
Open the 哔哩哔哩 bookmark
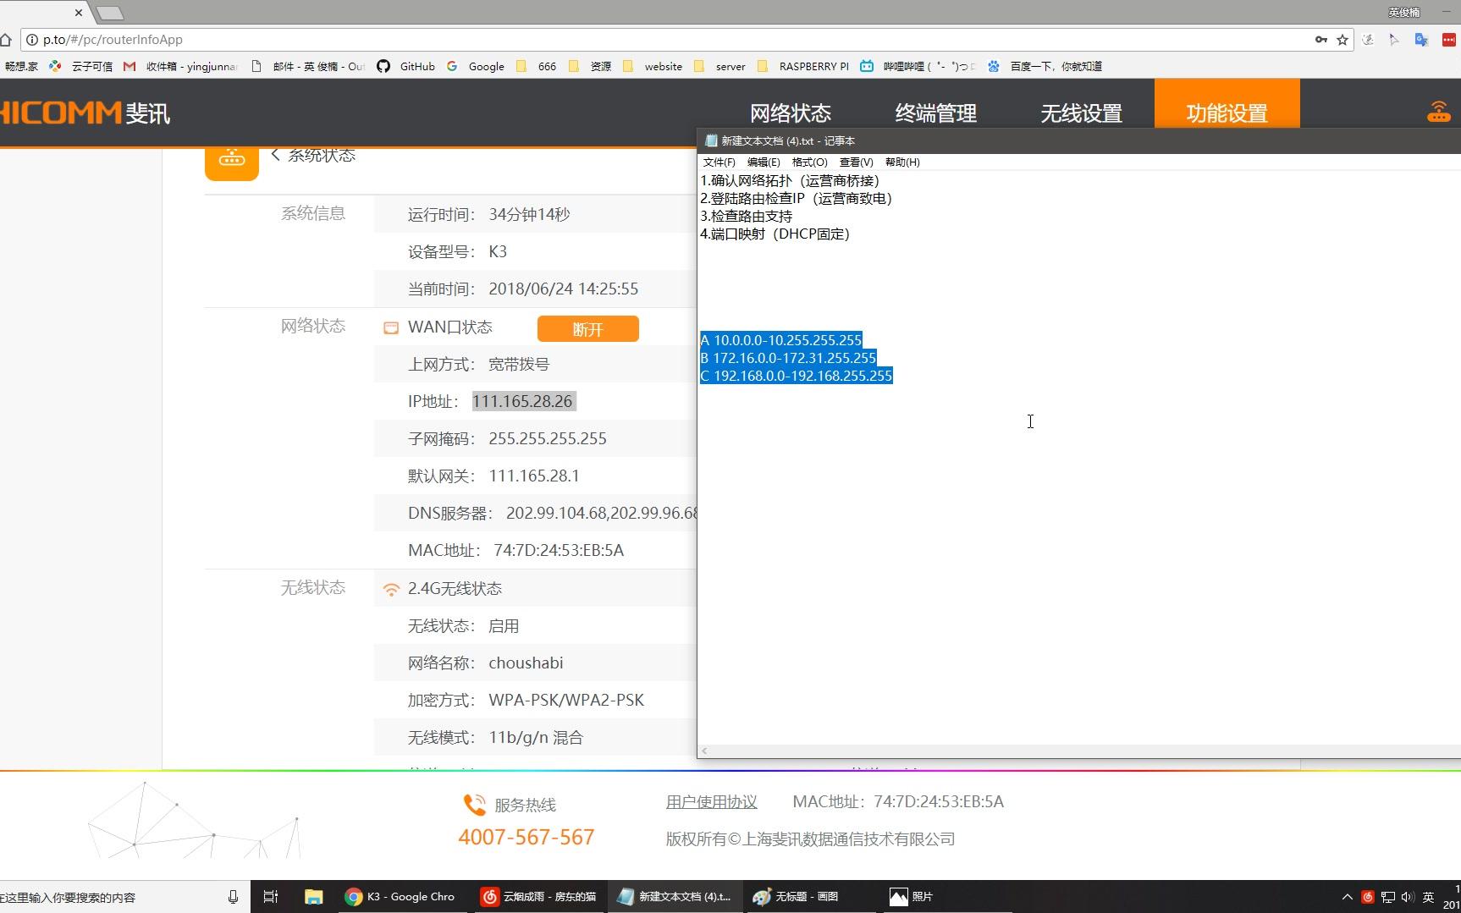point(918,66)
